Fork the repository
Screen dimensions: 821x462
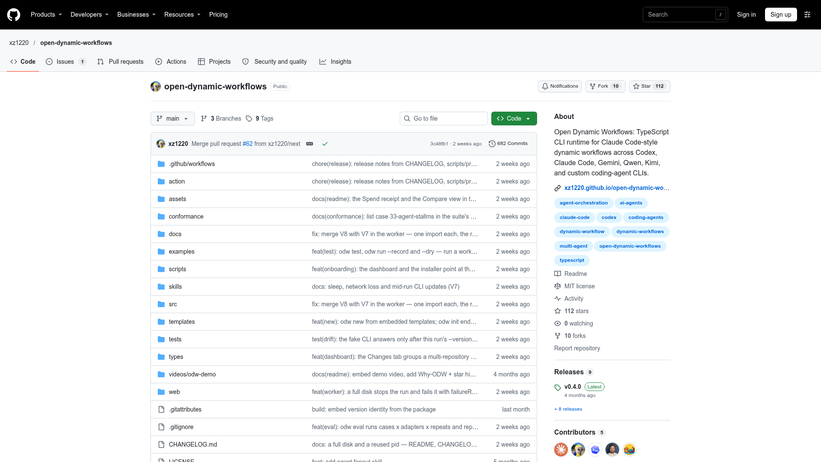point(605,86)
